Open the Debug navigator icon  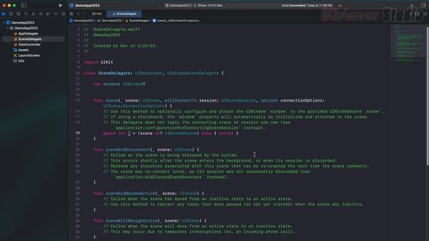[x=48, y=13]
